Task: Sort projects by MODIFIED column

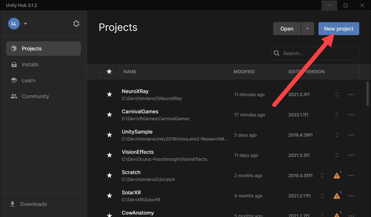Action: point(244,72)
